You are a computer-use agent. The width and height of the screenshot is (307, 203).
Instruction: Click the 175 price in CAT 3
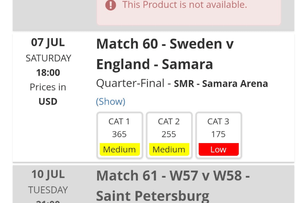click(218, 134)
